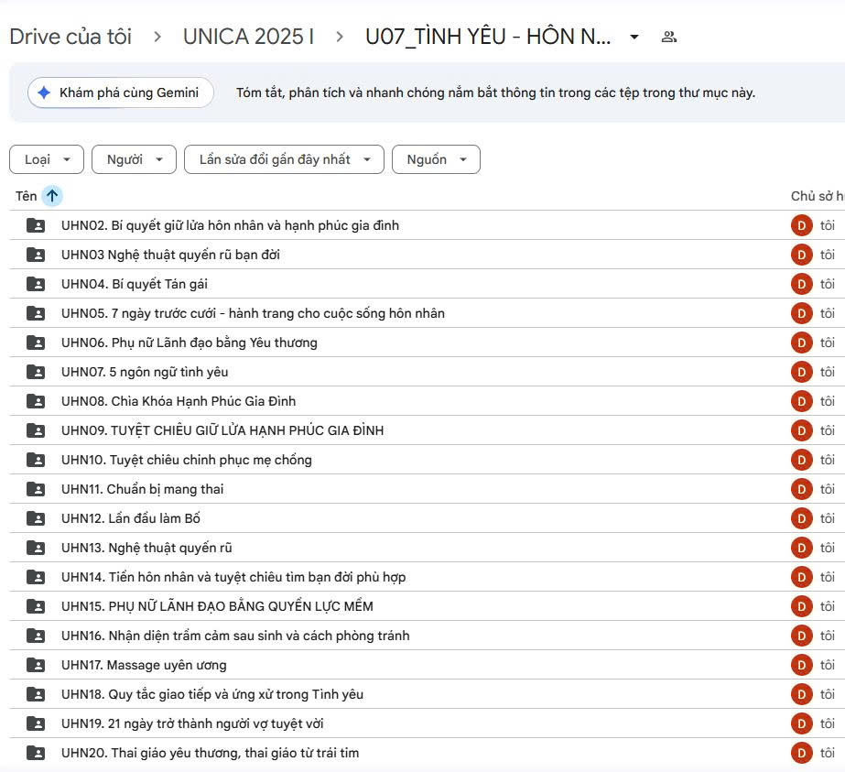Select folder name UHN06. Phụ nữ Lãnh đạo bằng Yêu thương
The width and height of the screenshot is (845, 772).
click(x=190, y=343)
